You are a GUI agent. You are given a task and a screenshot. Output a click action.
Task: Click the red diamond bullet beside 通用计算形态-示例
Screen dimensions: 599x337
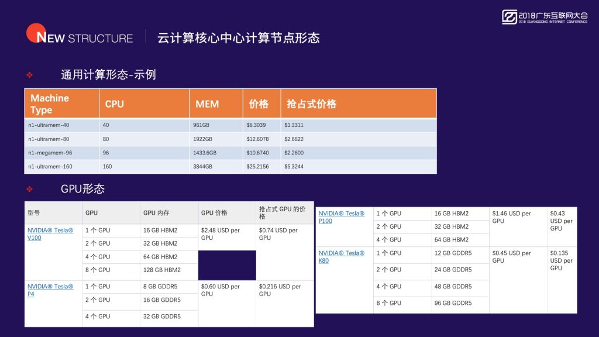click(30, 75)
